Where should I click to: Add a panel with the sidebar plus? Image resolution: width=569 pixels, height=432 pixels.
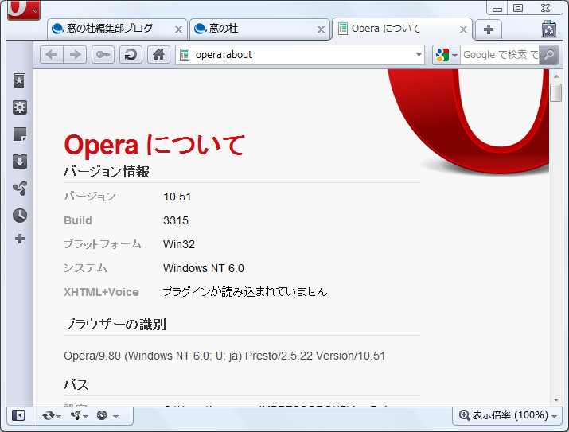click(x=20, y=239)
